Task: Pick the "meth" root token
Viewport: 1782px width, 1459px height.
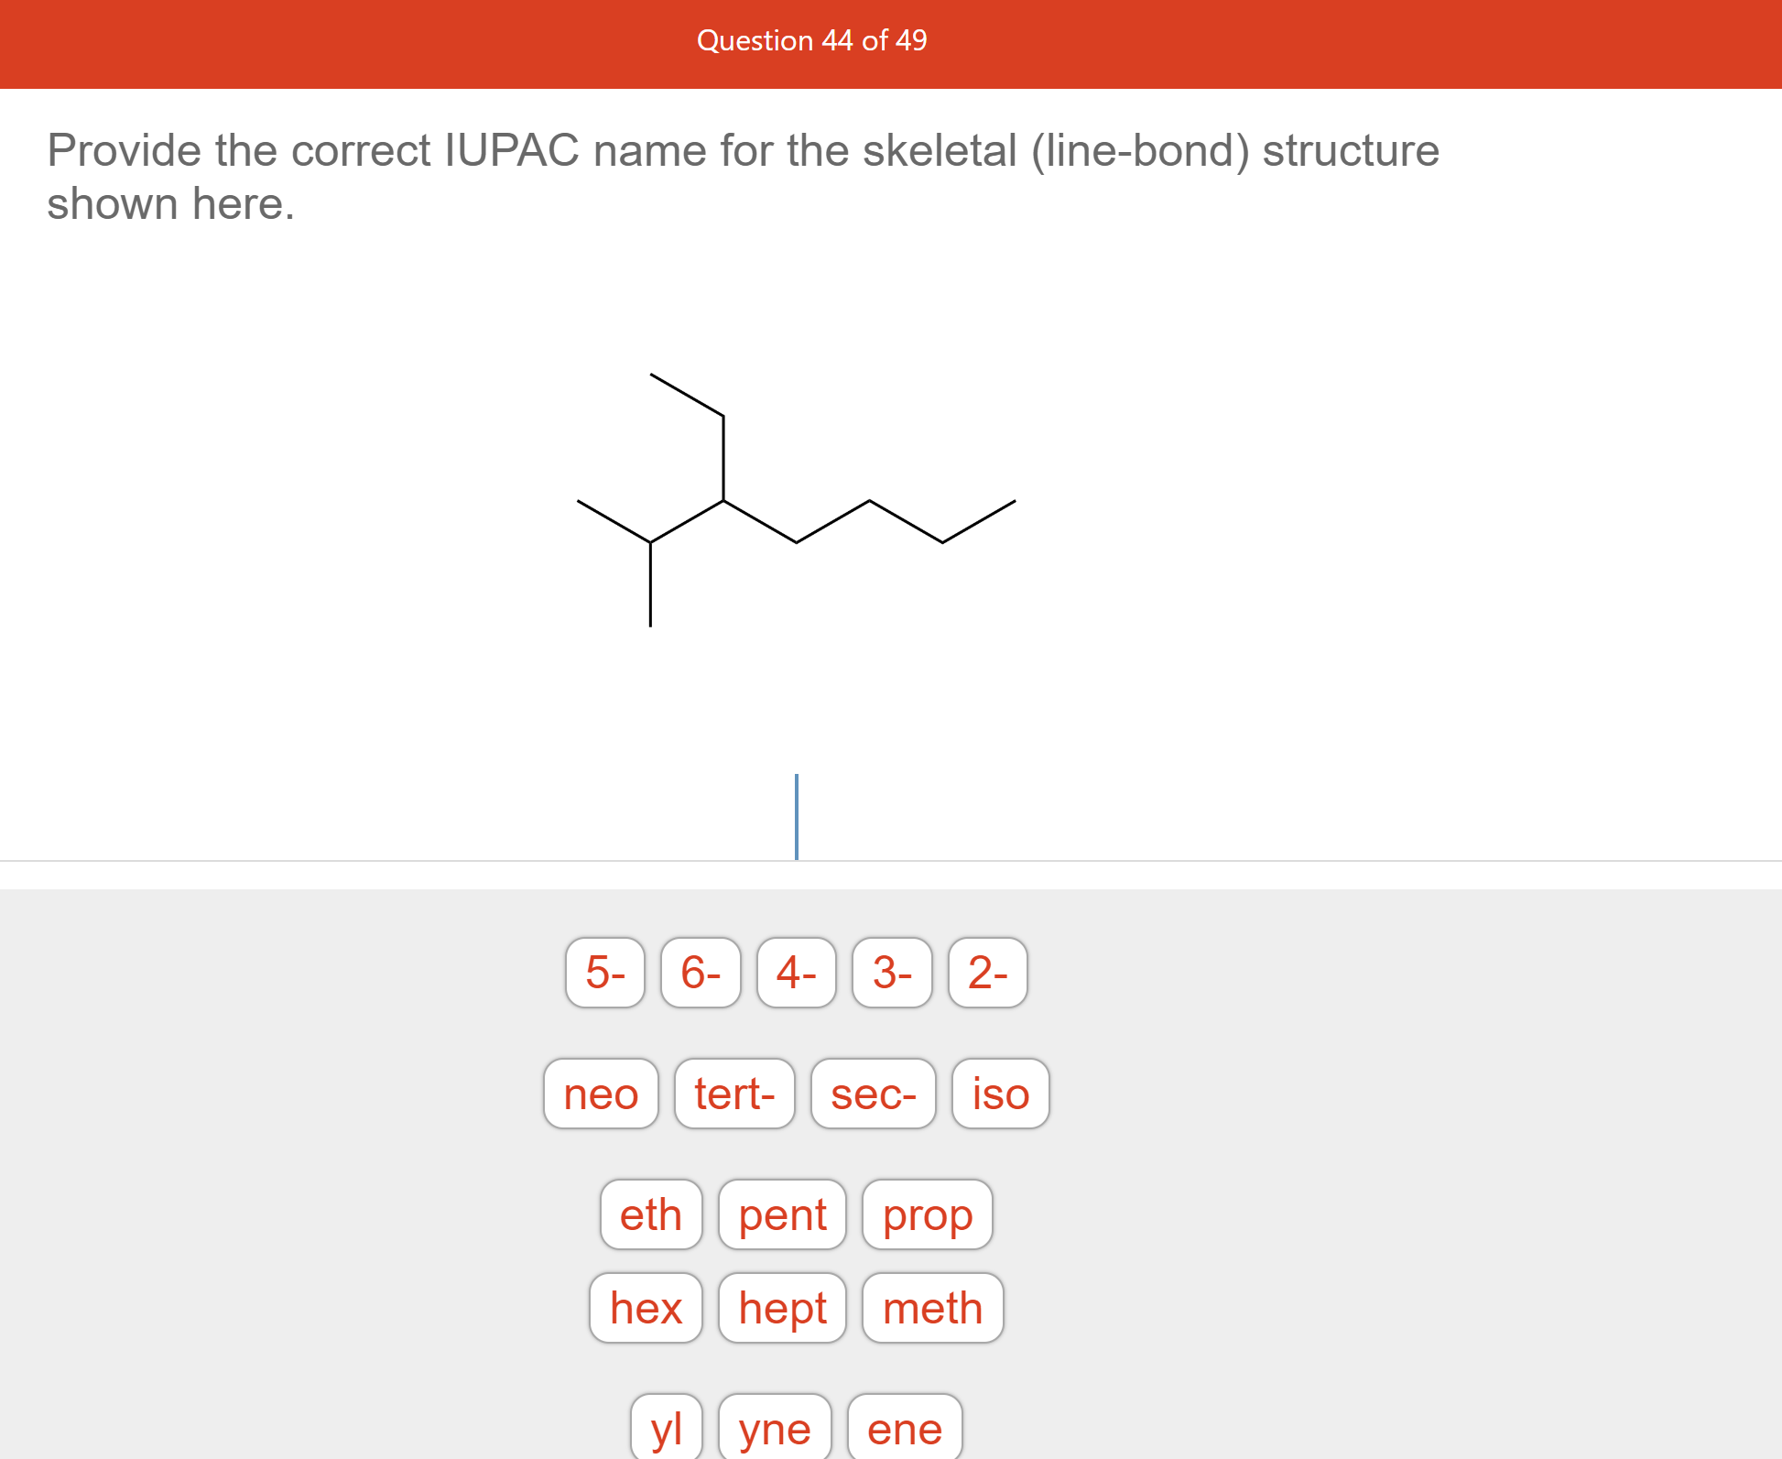Action: [932, 1309]
